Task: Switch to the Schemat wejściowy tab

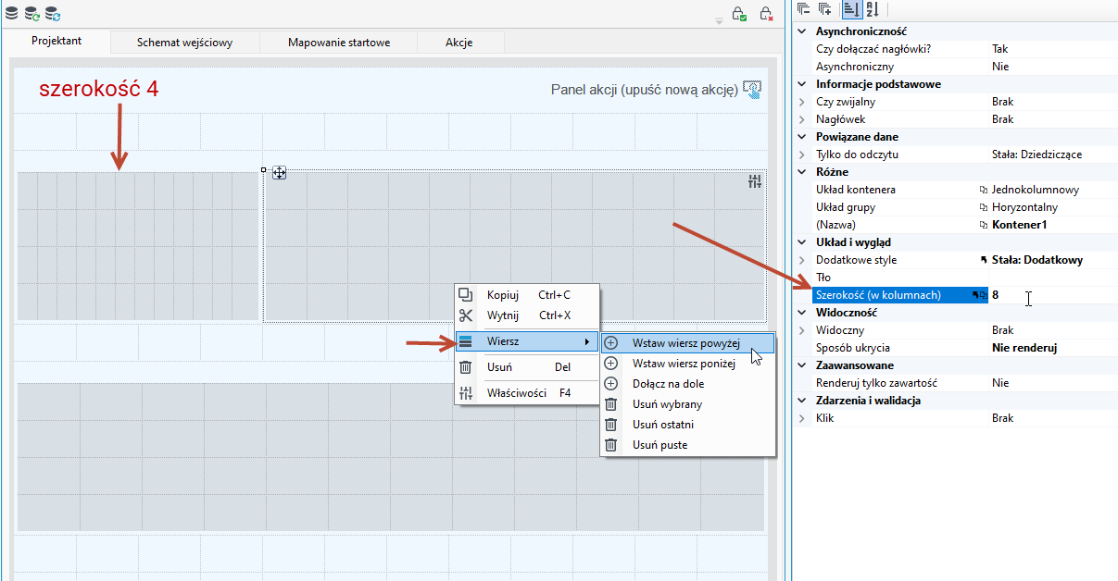Action: [x=184, y=43]
